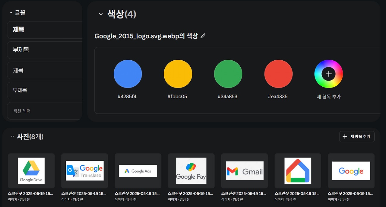This screenshot has width=386, height=207.
Task: Collapse the 글꼴 section
Action: [x=11, y=13]
